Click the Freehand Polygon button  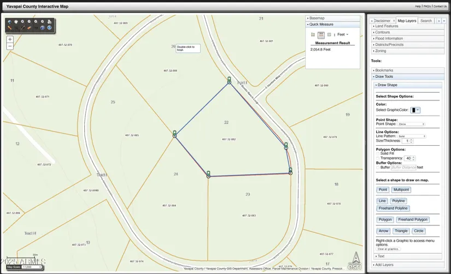413,219
